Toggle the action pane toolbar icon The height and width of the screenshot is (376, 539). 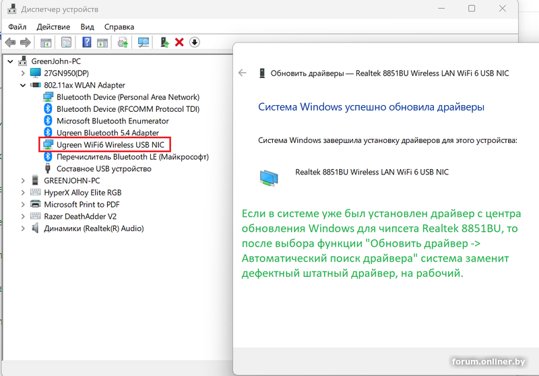click(x=102, y=42)
